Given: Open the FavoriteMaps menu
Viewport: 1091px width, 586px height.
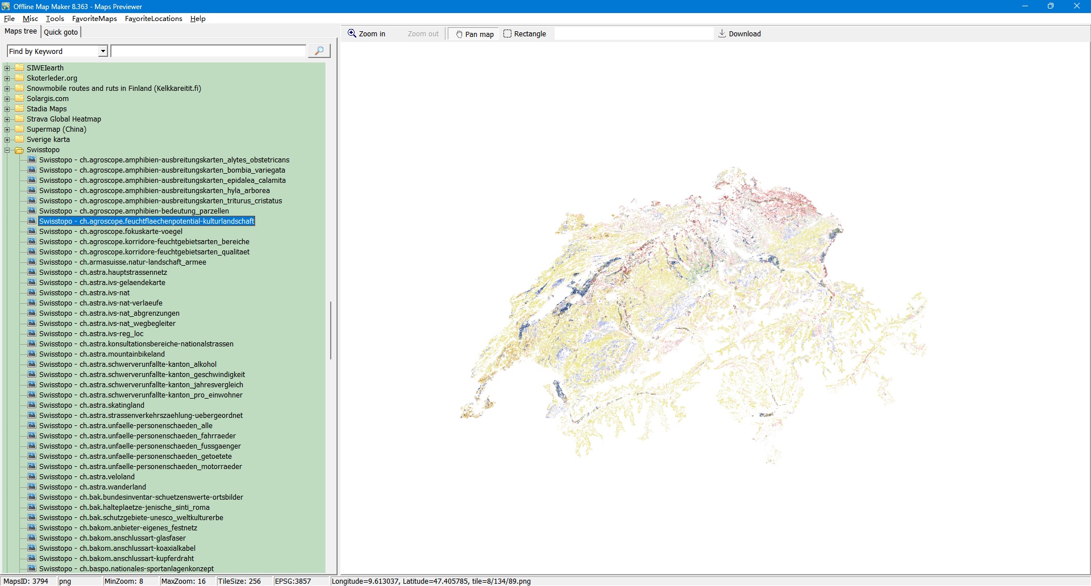Looking at the screenshot, I should click(94, 19).
